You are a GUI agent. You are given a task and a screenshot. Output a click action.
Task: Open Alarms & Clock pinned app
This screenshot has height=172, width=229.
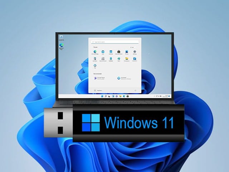coord(103,59)
